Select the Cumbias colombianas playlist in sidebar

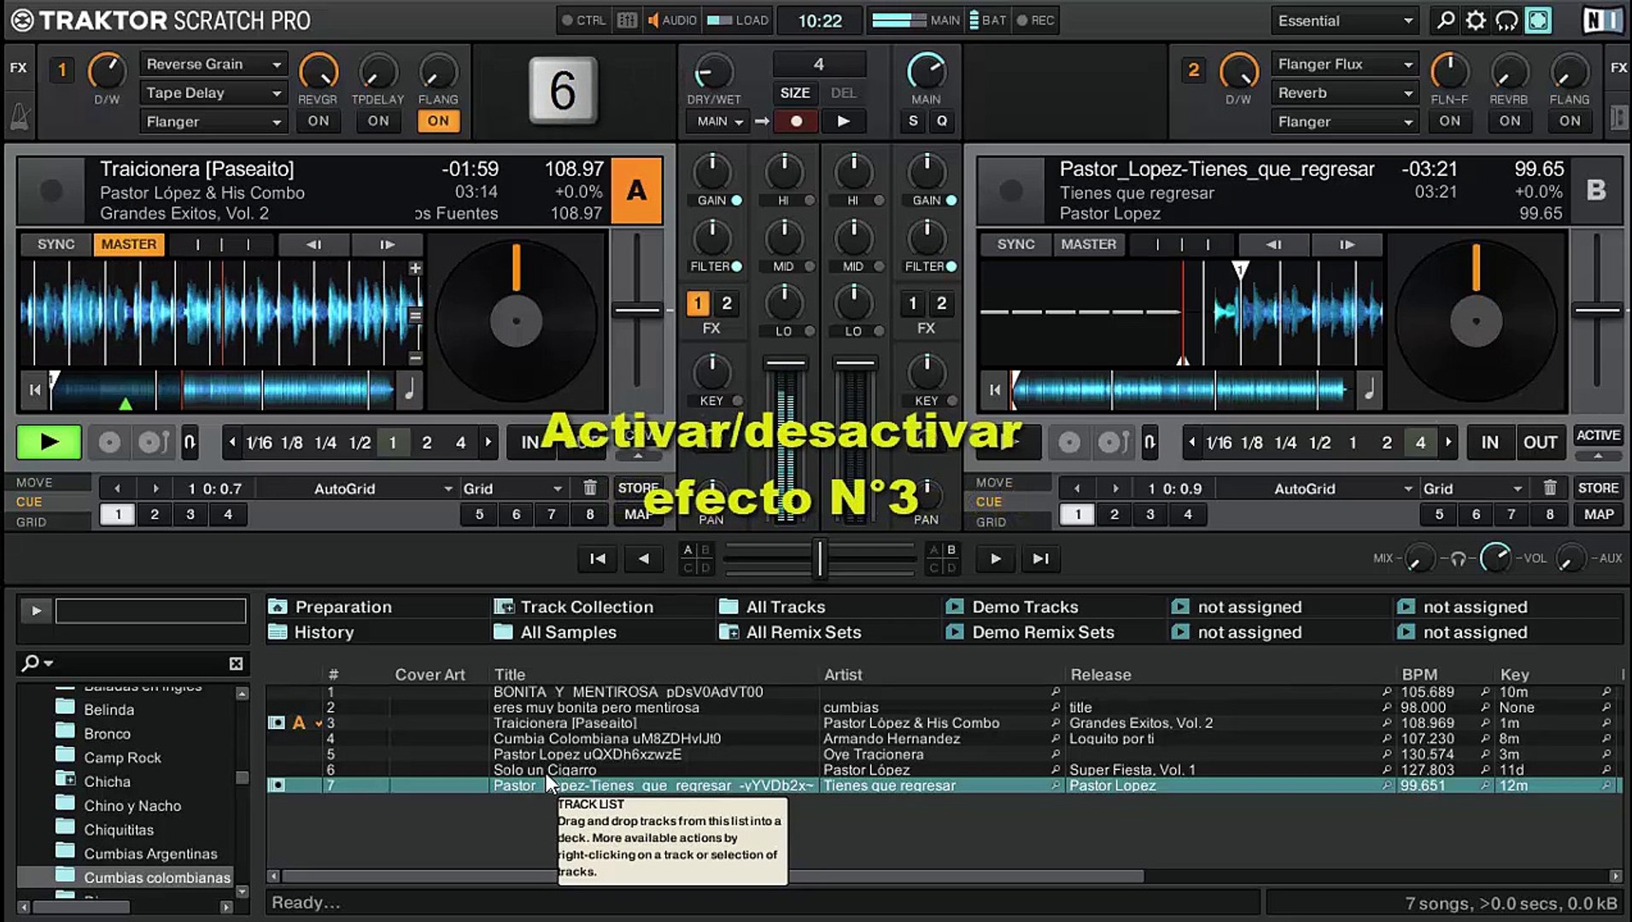[156, 877]
